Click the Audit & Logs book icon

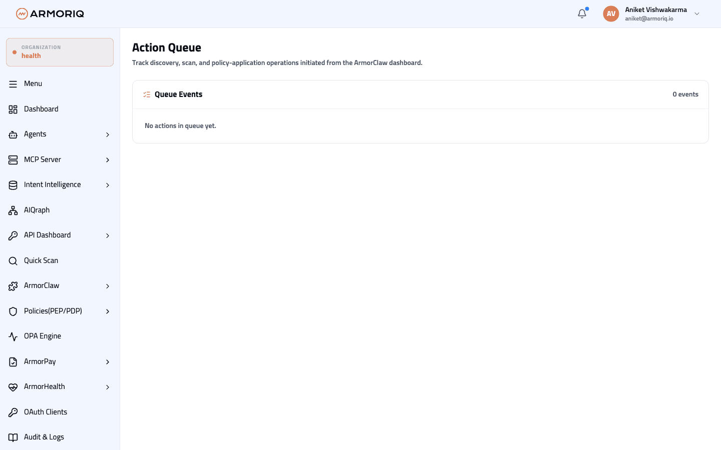coord(13,437)
